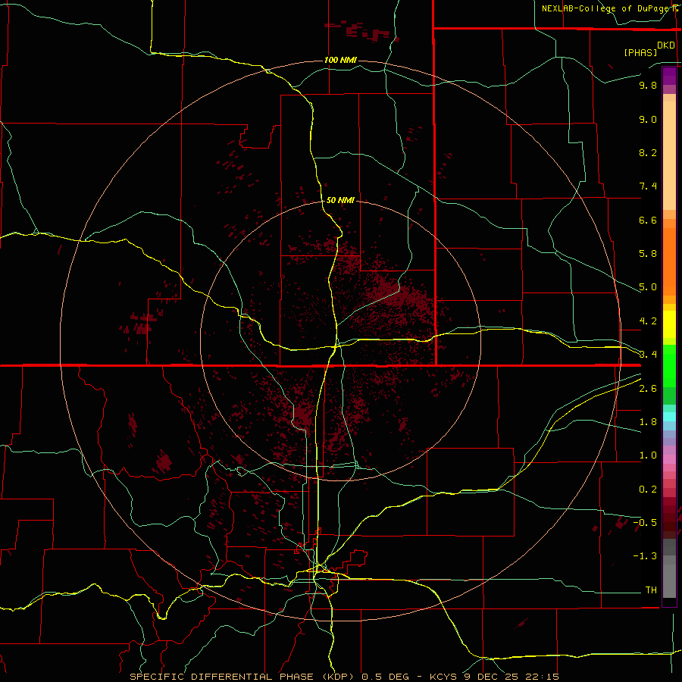
Task: Click the 8.2 value on the color scale
Action: tap(648, 152)
